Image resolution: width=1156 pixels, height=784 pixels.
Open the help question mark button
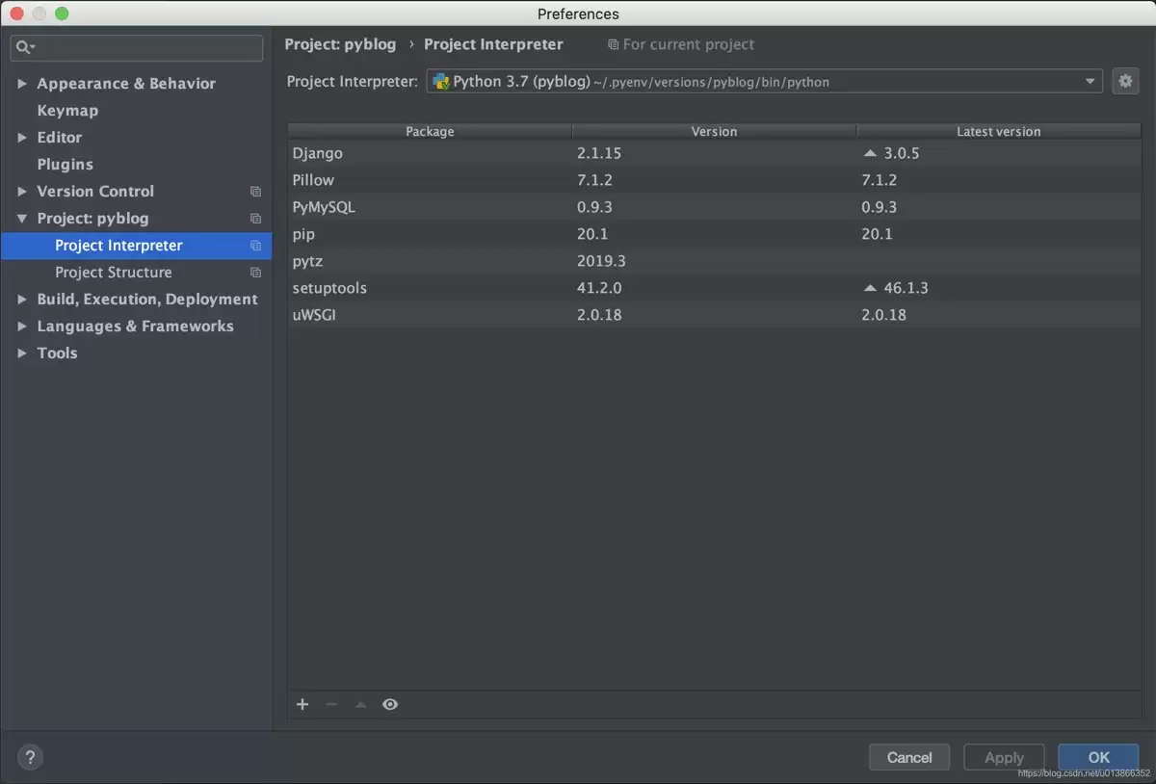(x=30, y=757)
